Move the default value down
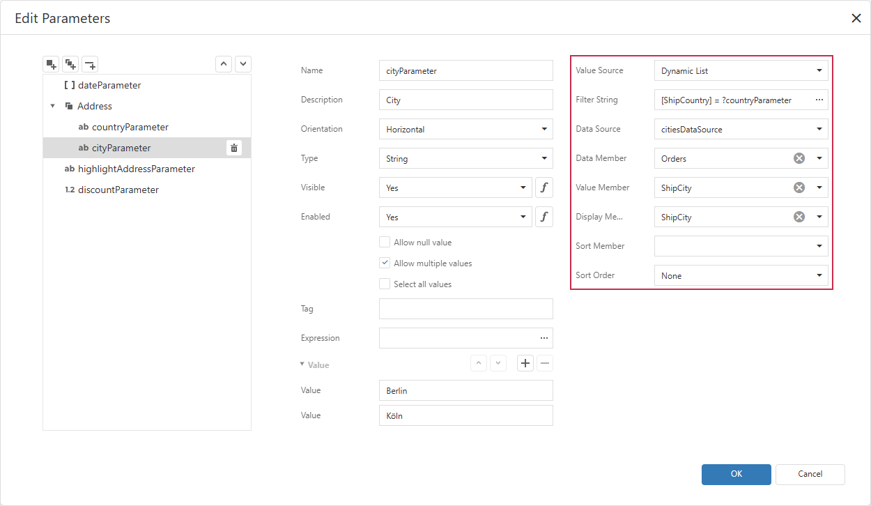 [498, 363]
